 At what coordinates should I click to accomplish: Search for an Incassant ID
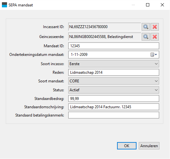tap(146, 27)
